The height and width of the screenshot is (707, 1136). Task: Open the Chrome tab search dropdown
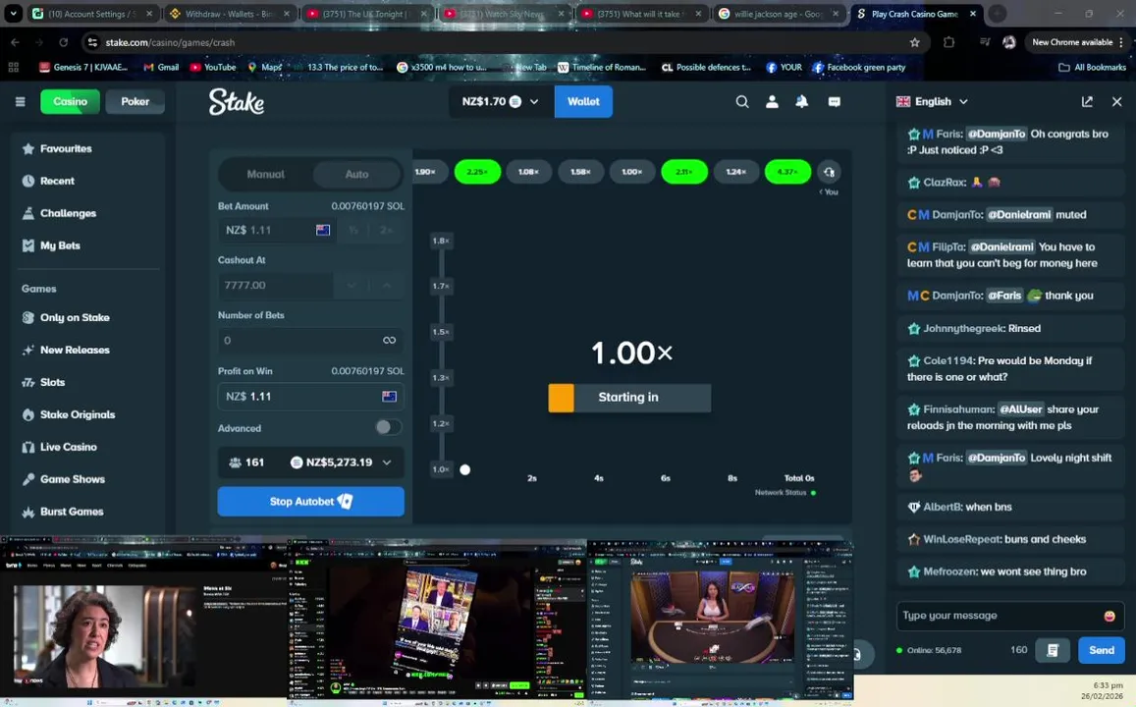point(13,13)
